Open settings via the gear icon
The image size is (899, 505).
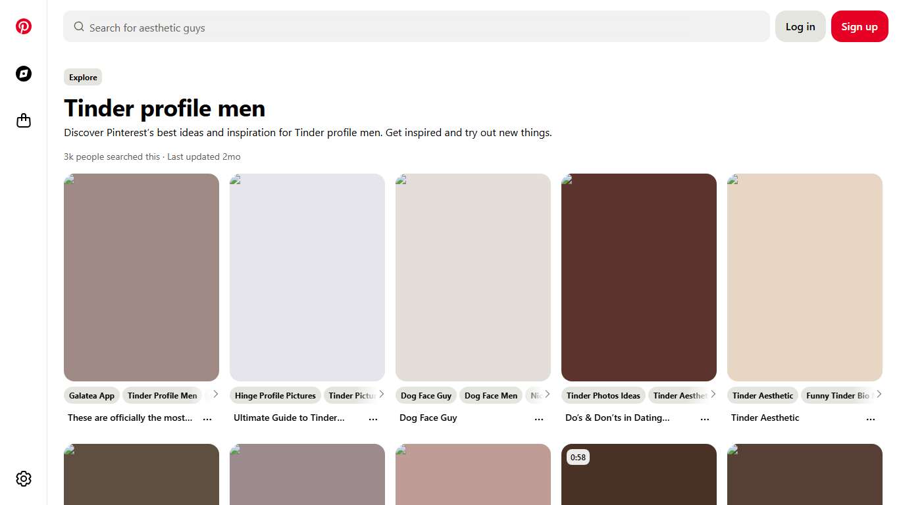point(24,479)
